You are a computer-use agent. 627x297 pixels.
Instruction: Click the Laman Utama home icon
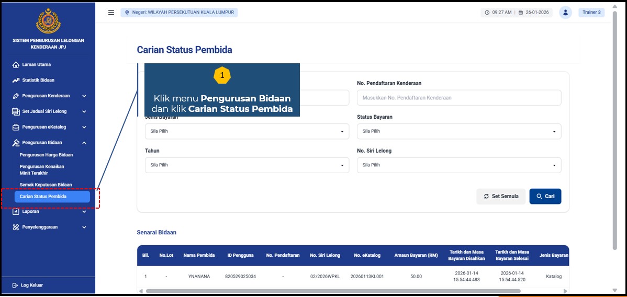tap(16, 65)
